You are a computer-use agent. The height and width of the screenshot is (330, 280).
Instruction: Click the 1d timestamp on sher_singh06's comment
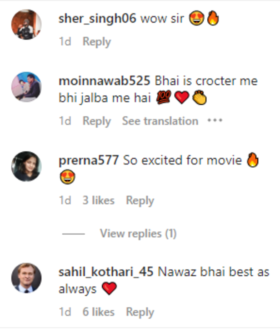[x=65, y=42]
